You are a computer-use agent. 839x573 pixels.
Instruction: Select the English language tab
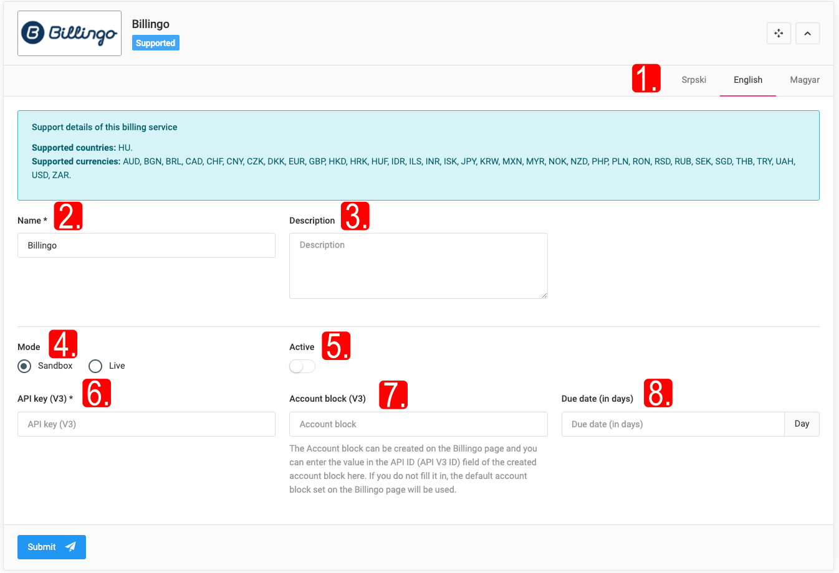tap(747, 80)
